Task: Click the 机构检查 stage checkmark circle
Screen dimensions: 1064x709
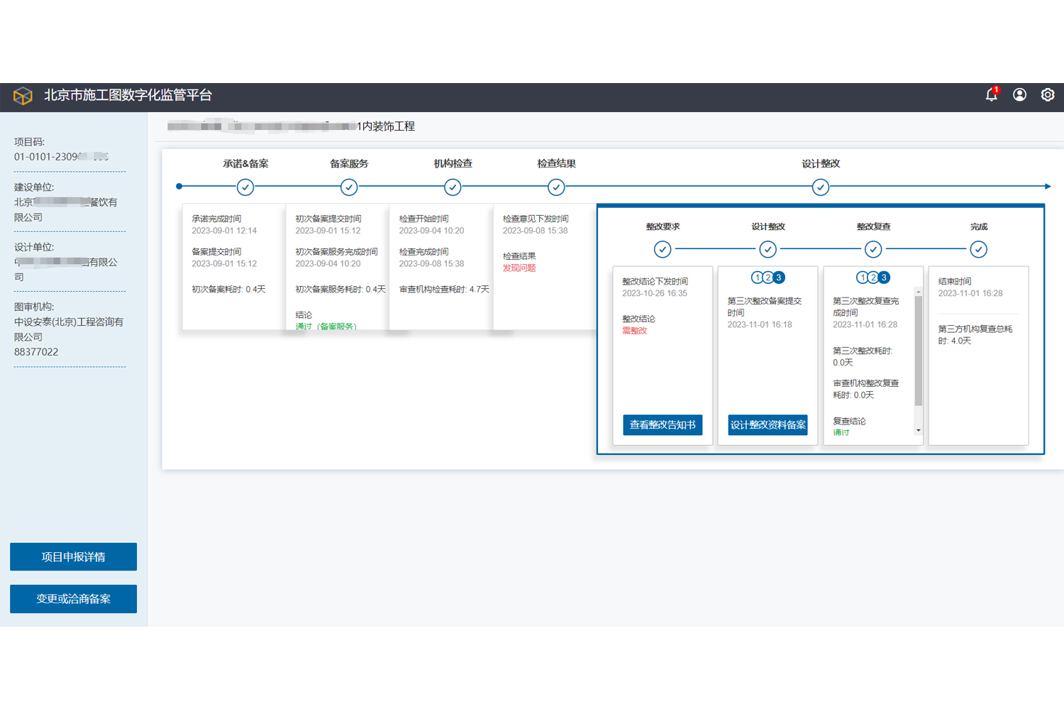Action: point(453,187)
